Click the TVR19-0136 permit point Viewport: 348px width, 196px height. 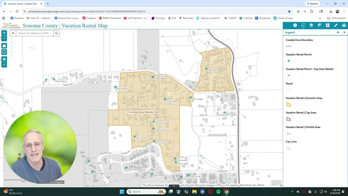[206, 69]
